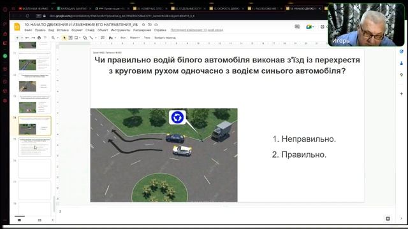Select the arrow cursor tool
The width and height of the screenshot is (408, 229).
point(64,38)
